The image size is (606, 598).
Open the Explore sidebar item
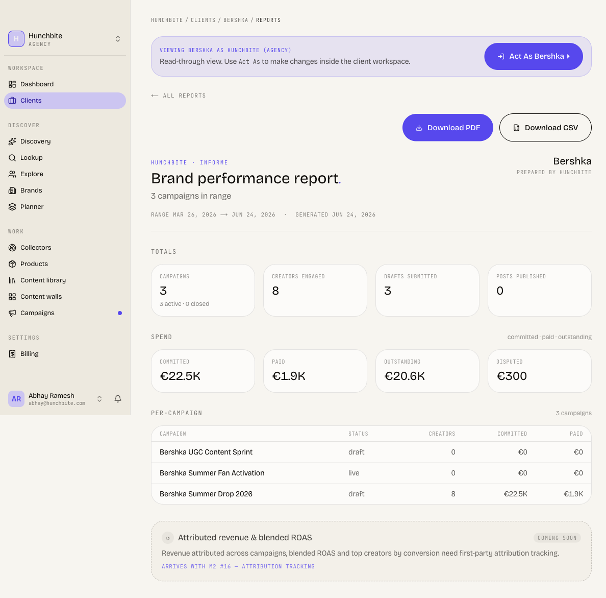point(65,174)
